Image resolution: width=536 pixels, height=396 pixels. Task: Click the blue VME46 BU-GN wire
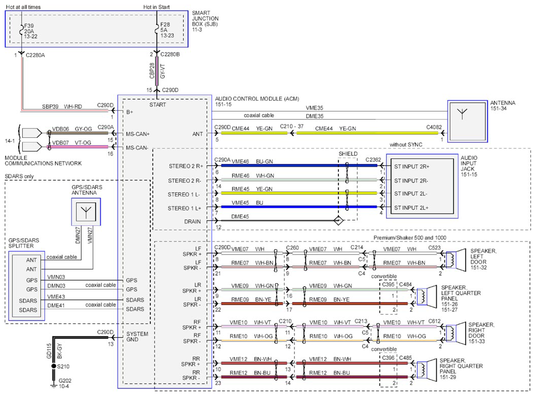point(299,166)
